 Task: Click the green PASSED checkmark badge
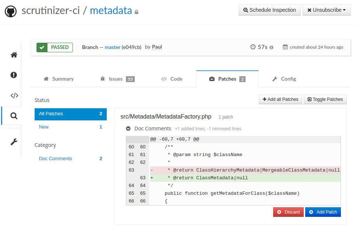click(x=54, y=47)
